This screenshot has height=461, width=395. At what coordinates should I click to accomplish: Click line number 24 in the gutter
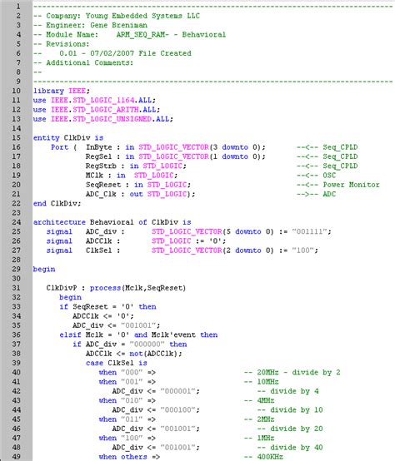point(16,222)
